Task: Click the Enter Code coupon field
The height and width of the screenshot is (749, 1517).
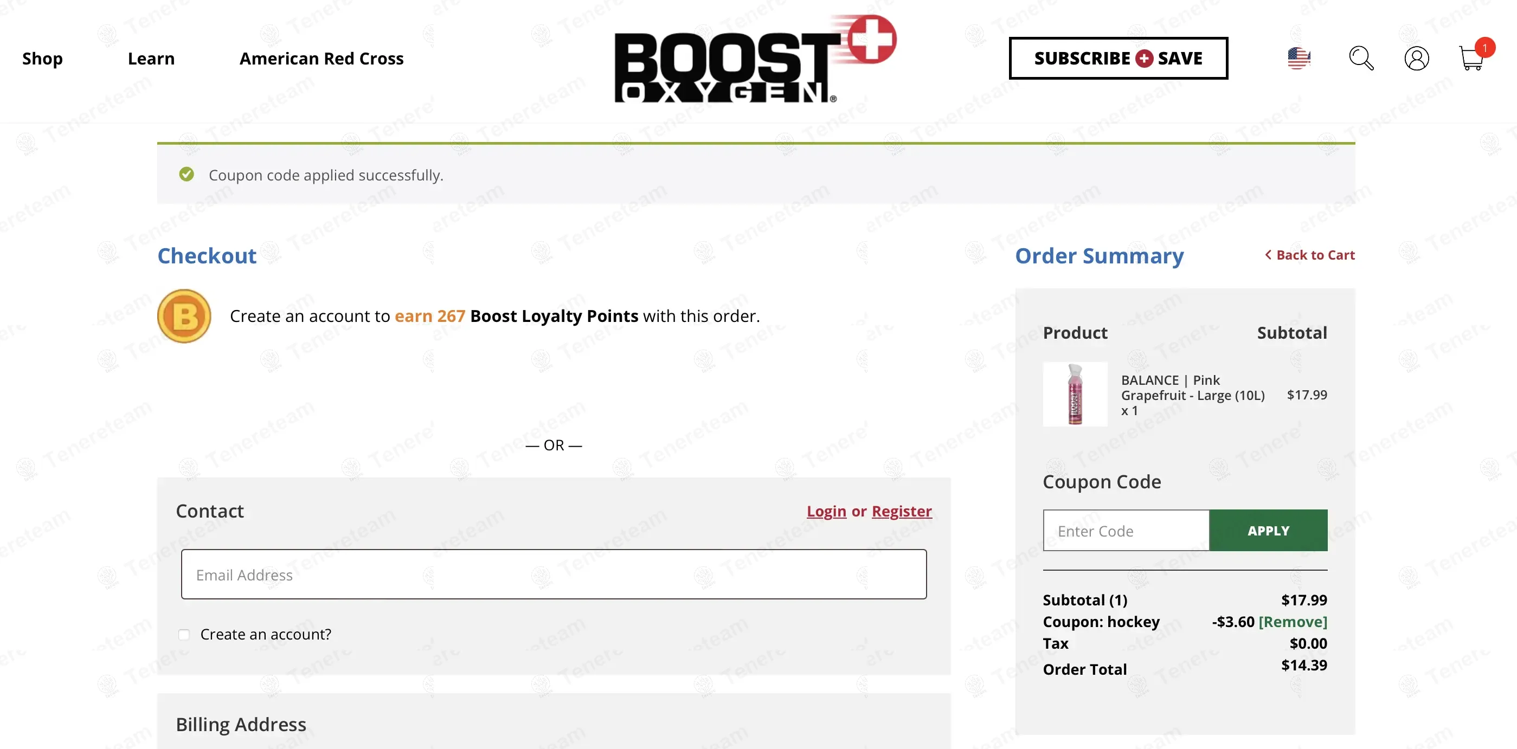Action: tap(1126, 531)
